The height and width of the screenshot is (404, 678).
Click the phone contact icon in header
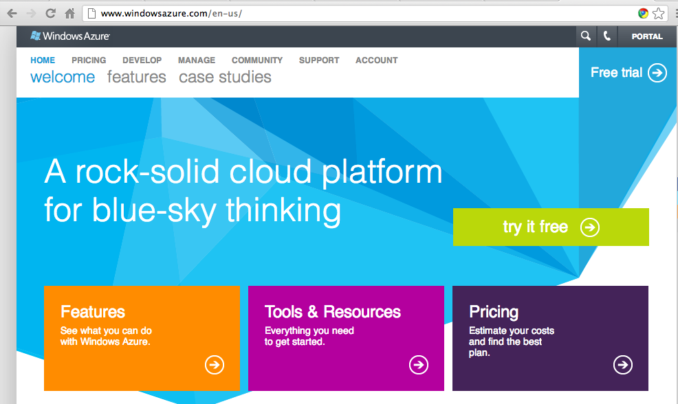click(x=606, y=36)
